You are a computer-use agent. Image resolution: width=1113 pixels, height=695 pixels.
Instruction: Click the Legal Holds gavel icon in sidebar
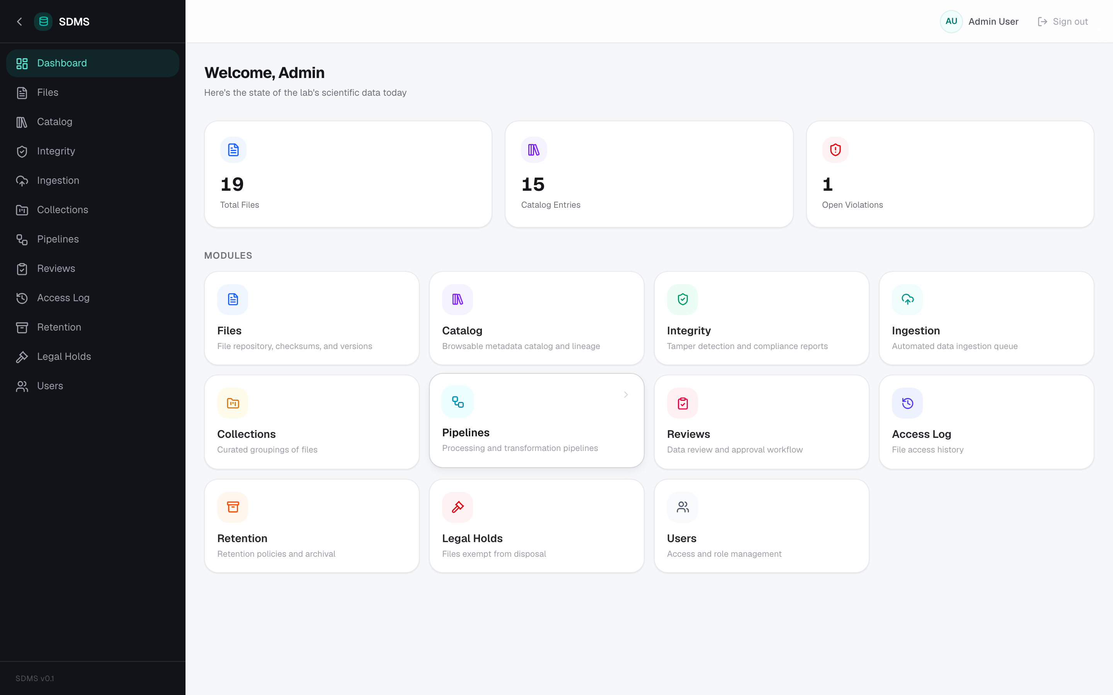coord(22,357)
